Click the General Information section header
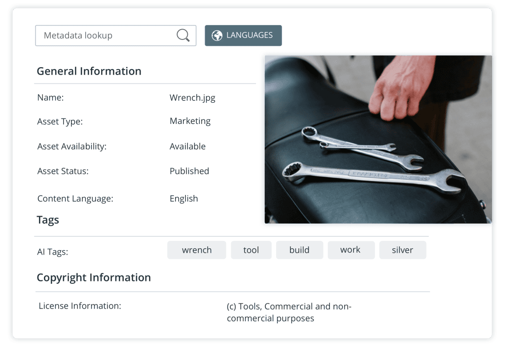Image resolution: width=505 pixels, height=346 pixels. click(x=89, y=71)
